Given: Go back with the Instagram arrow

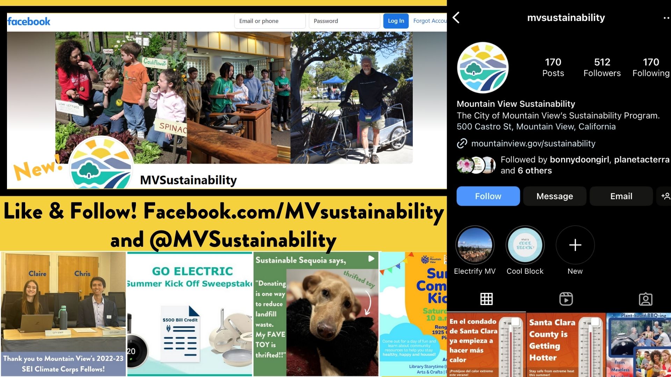Looking at the screenshot, I should [456, 17].
